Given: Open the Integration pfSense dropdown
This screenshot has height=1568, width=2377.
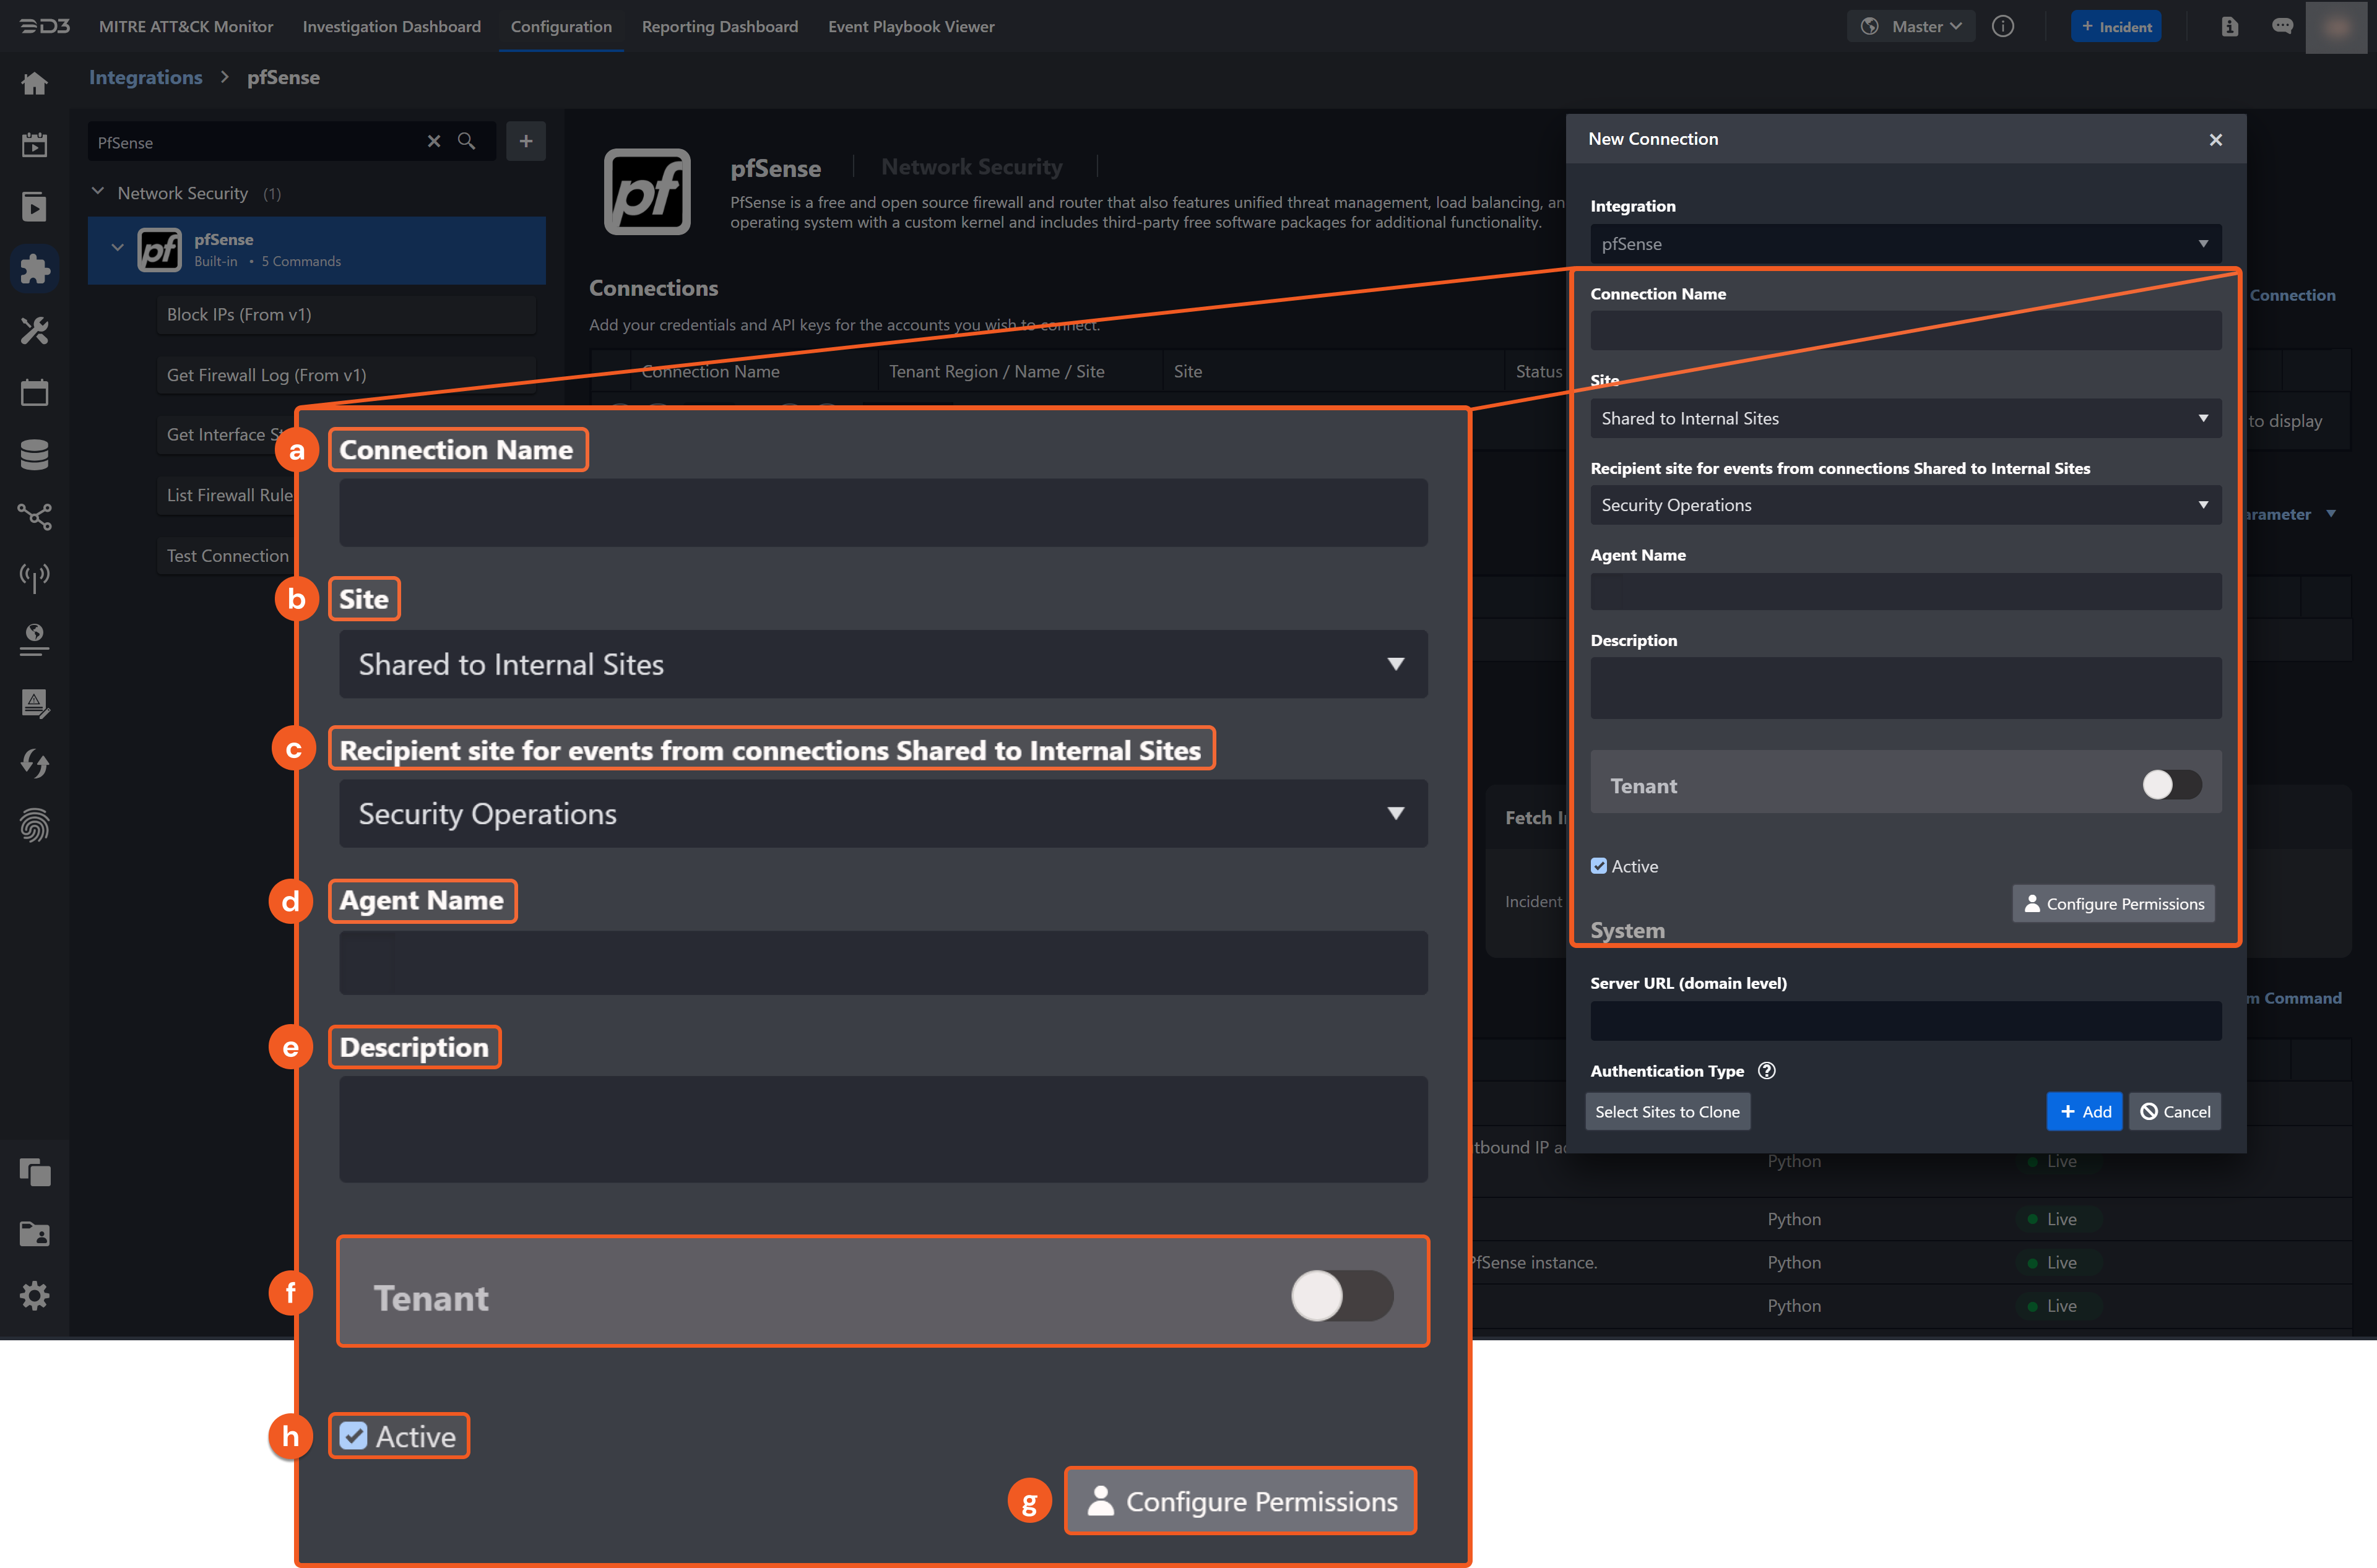Looking at the screenshot, I should 1905,244.
